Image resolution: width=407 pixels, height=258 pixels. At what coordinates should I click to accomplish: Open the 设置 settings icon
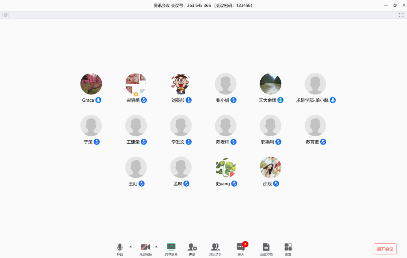[288, 247]
